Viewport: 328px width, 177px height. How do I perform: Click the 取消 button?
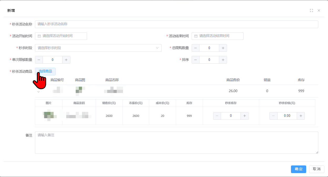click(x=316, y=169)
